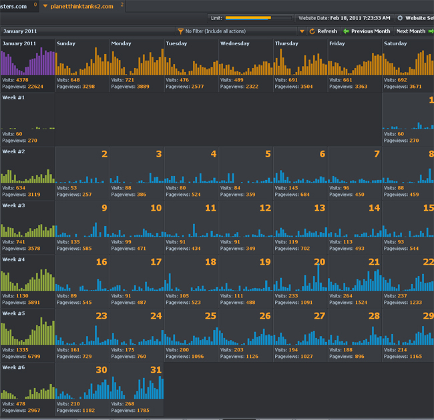Open day 31 with 268 visits
The image size is (434, 420).
tap(137, 389)
